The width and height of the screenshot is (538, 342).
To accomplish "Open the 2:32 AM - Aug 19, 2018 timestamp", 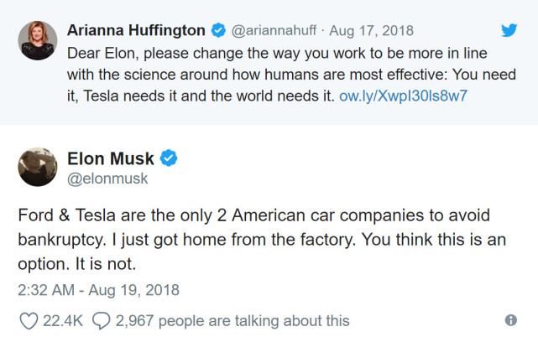I will tap(99, 291).
